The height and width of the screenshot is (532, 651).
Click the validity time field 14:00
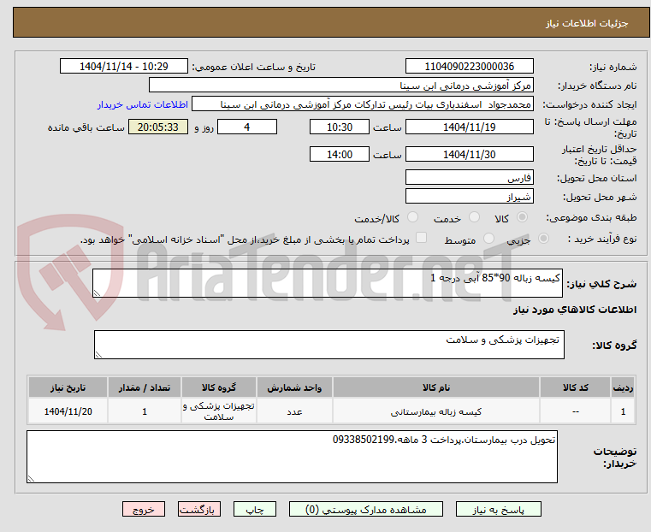pos(340,154)
